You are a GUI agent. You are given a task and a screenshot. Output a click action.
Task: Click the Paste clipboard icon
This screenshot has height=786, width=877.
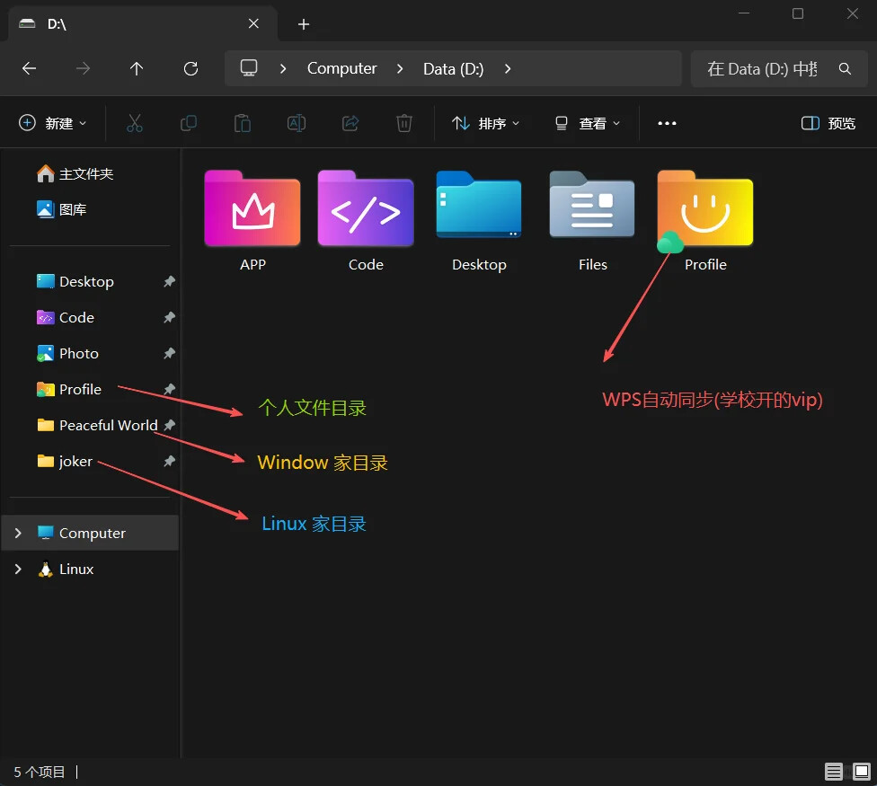pos(243,123)
